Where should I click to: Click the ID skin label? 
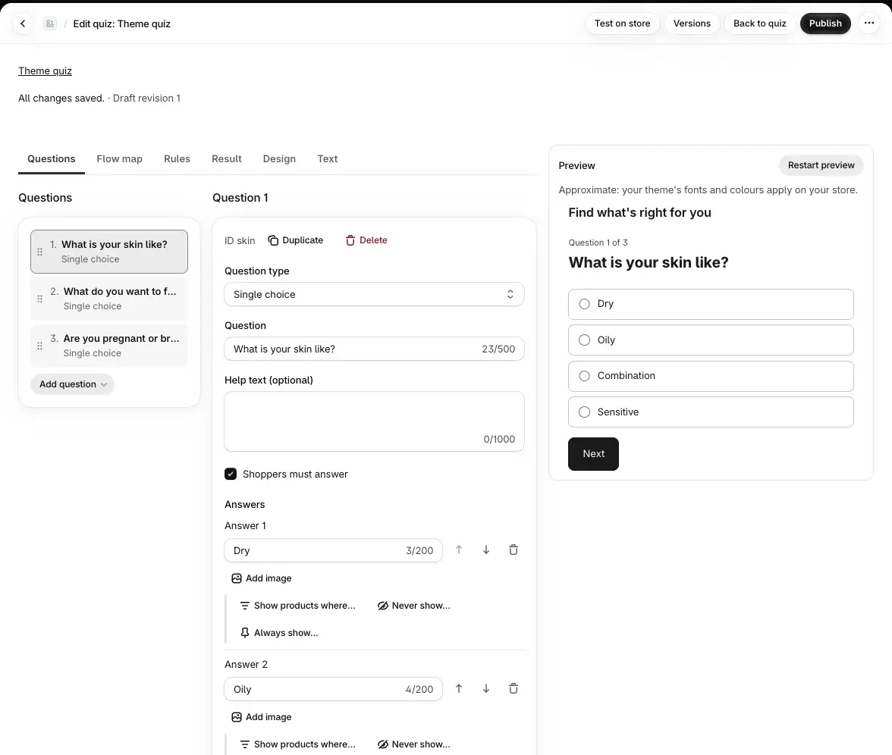tap(240, 240)
